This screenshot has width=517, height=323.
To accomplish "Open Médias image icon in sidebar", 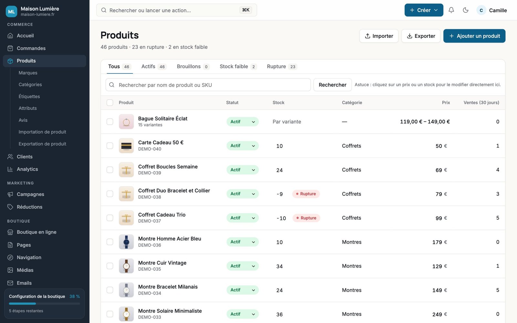I will pyautogui.click(x=10, y=270).
